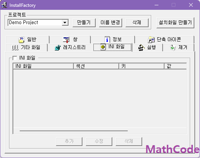This screenshot has width=200, height=158.
Task: Close the InstallFactory window
Action: point(191,5)
